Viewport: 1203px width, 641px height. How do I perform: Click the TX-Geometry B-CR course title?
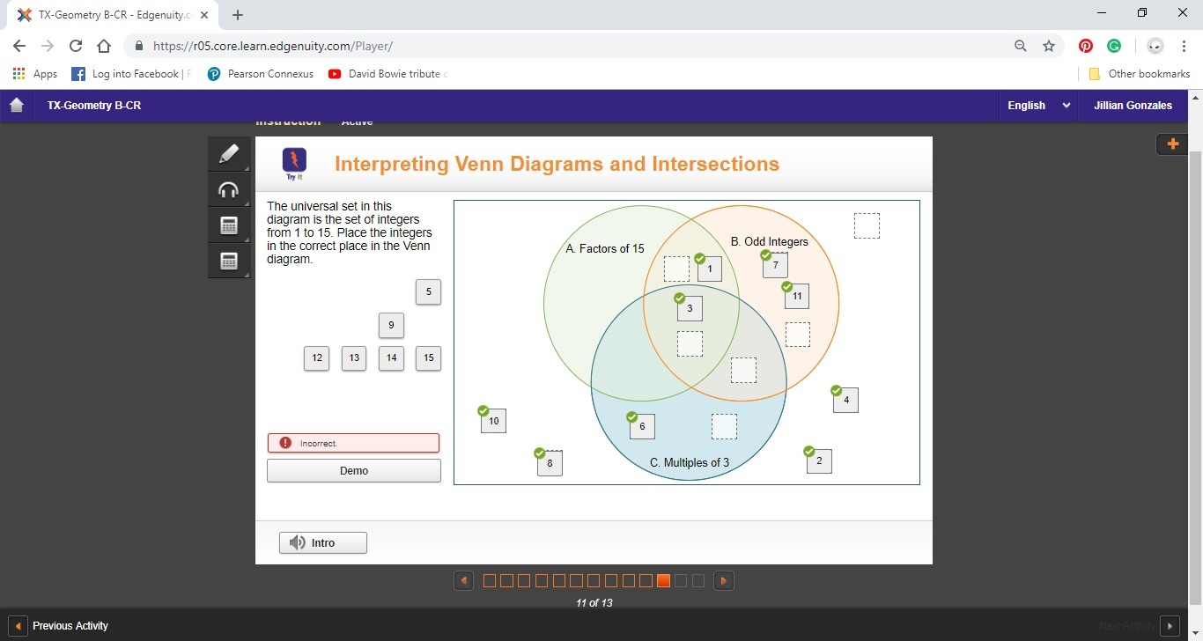point(94,106)
